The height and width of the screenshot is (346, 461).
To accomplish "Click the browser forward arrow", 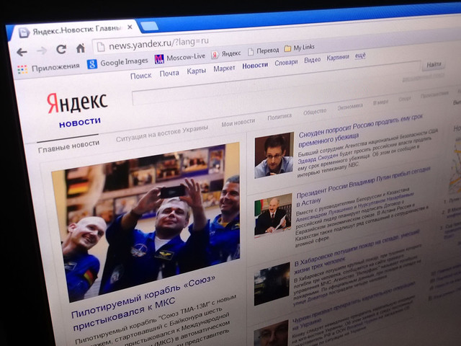I will [x=42, y=50].
